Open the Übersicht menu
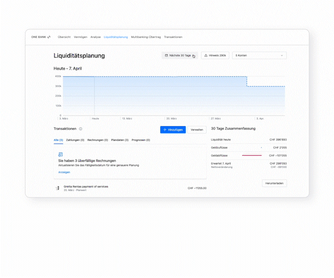This screenshot has width=334, height=278. click(x=64, y=37)
